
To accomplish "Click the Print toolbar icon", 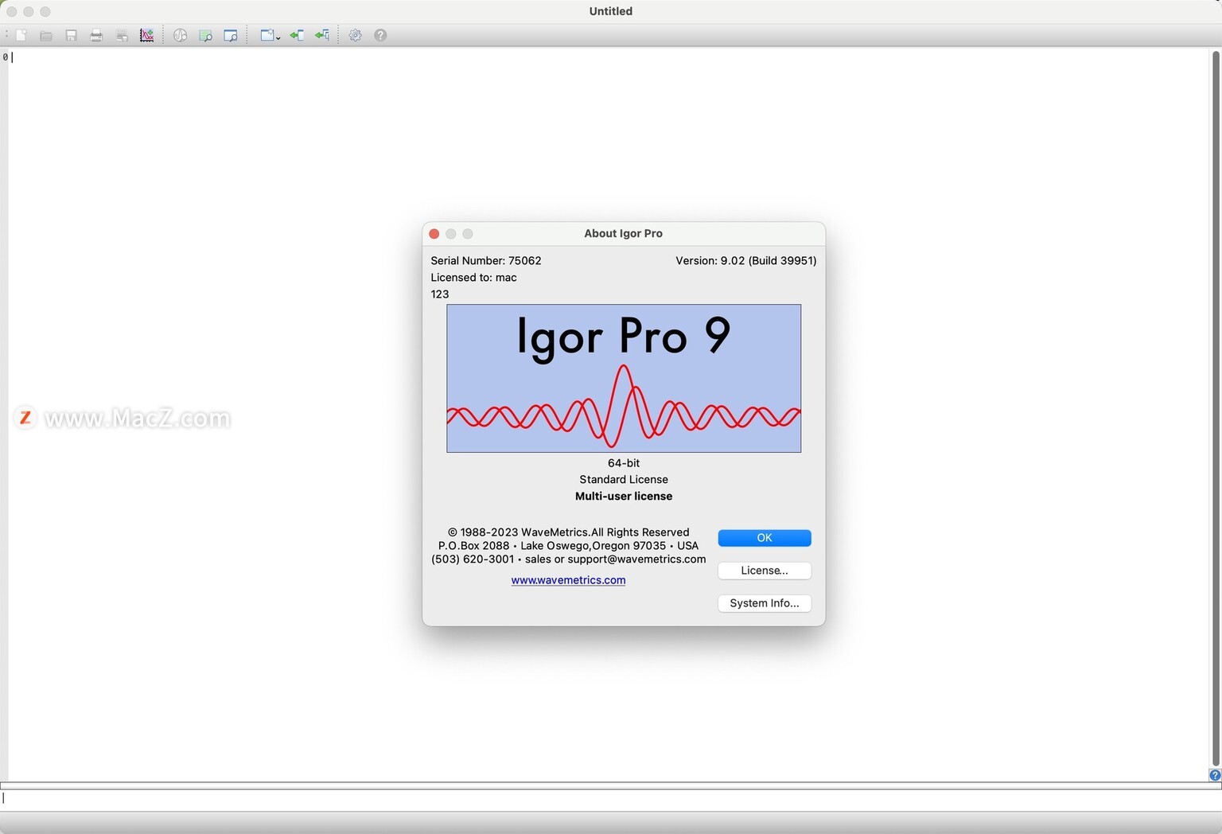I will click(96, 36).
